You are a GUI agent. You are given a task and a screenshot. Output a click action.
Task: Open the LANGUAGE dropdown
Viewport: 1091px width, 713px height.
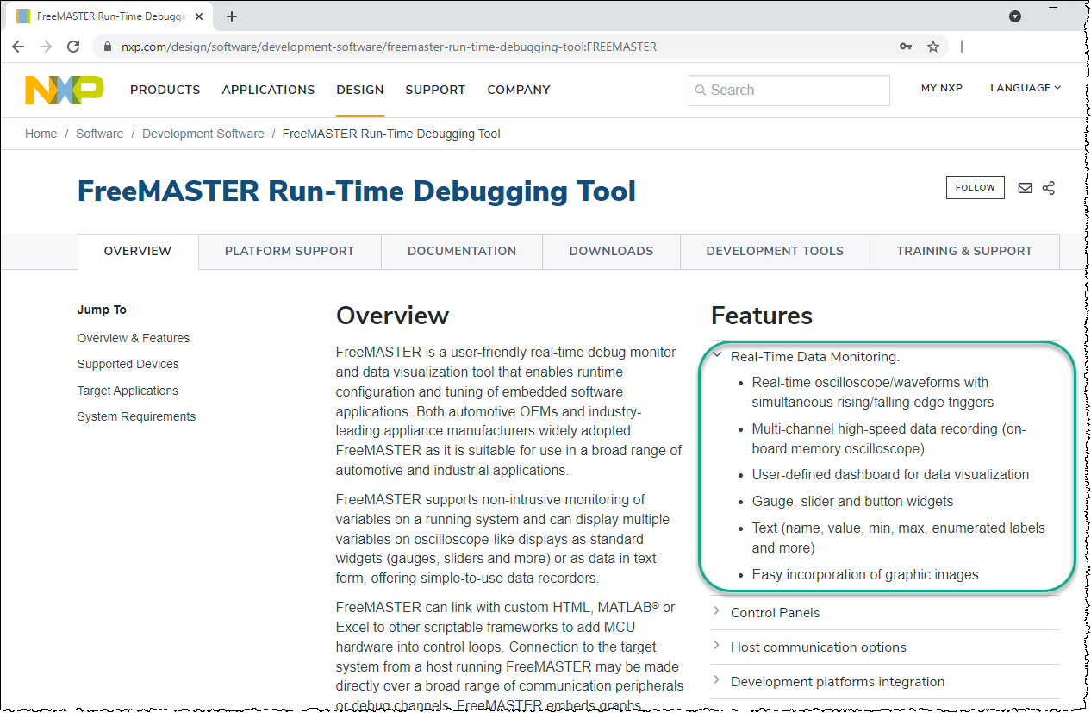(1026, 88)
